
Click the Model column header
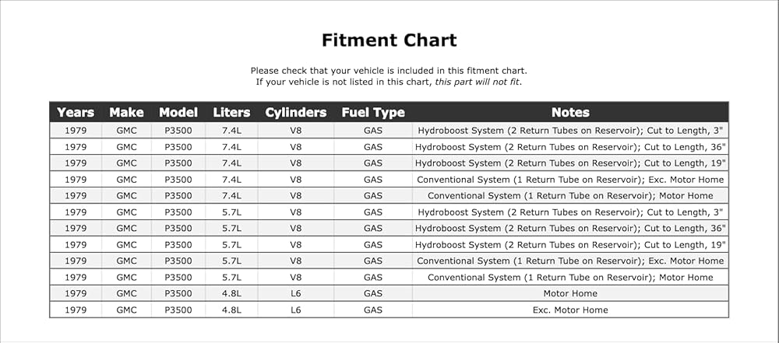coord(178,113)
